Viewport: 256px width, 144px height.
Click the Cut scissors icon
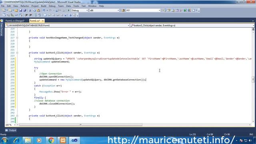coord(30,10)
